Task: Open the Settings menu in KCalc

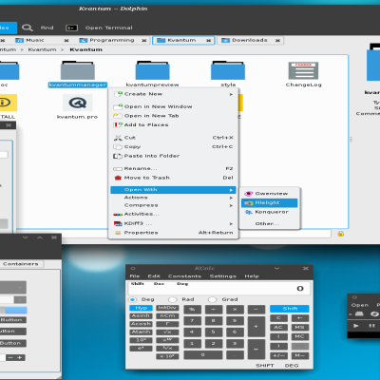Action: tap(223, 276)
